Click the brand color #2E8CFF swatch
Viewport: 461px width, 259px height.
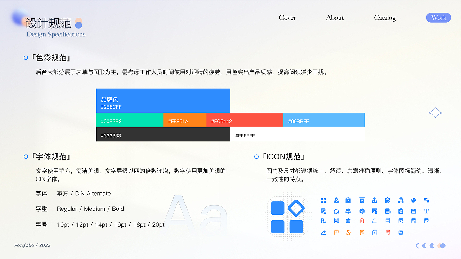coord(163,101)
